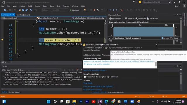The image size is (187, 105).
Task: Click the Sign in link
Action: [177, 6]
